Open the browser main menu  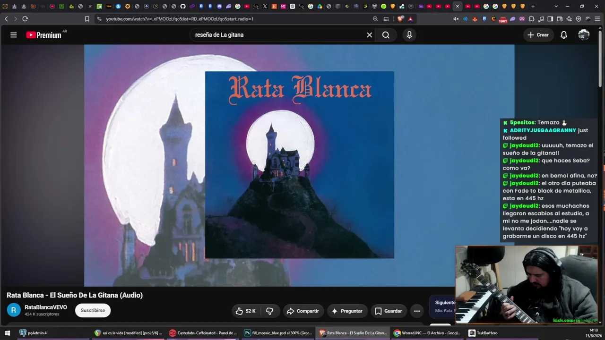coord(597,19)
